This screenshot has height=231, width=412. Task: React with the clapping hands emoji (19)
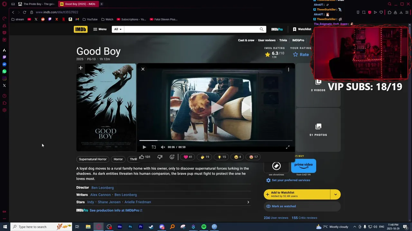(x=205, y=157)
